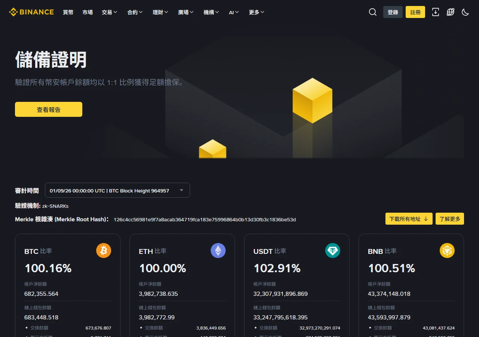Select the Merkle root hash value

tap(205, 219)
